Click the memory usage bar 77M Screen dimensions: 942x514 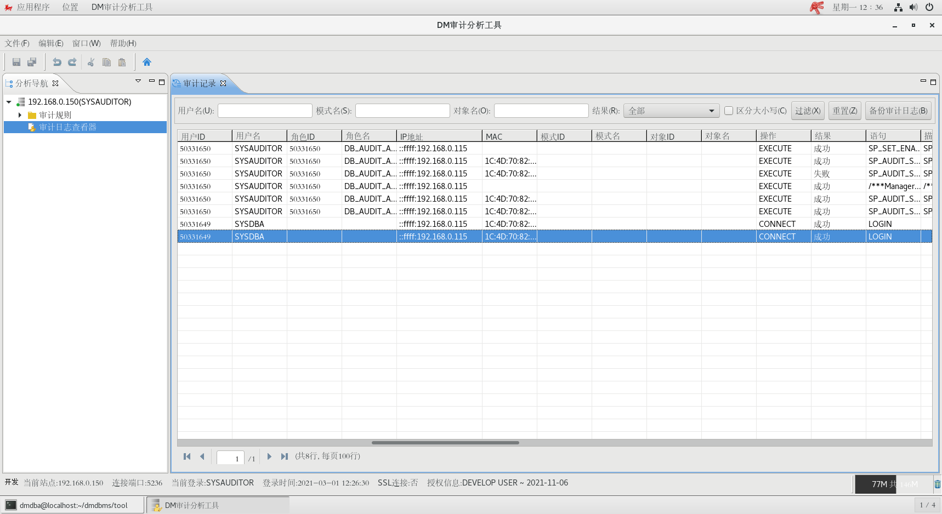(x=894, y=484)
